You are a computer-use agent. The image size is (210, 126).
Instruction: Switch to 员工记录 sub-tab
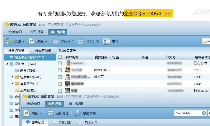[x=88, y=122]
